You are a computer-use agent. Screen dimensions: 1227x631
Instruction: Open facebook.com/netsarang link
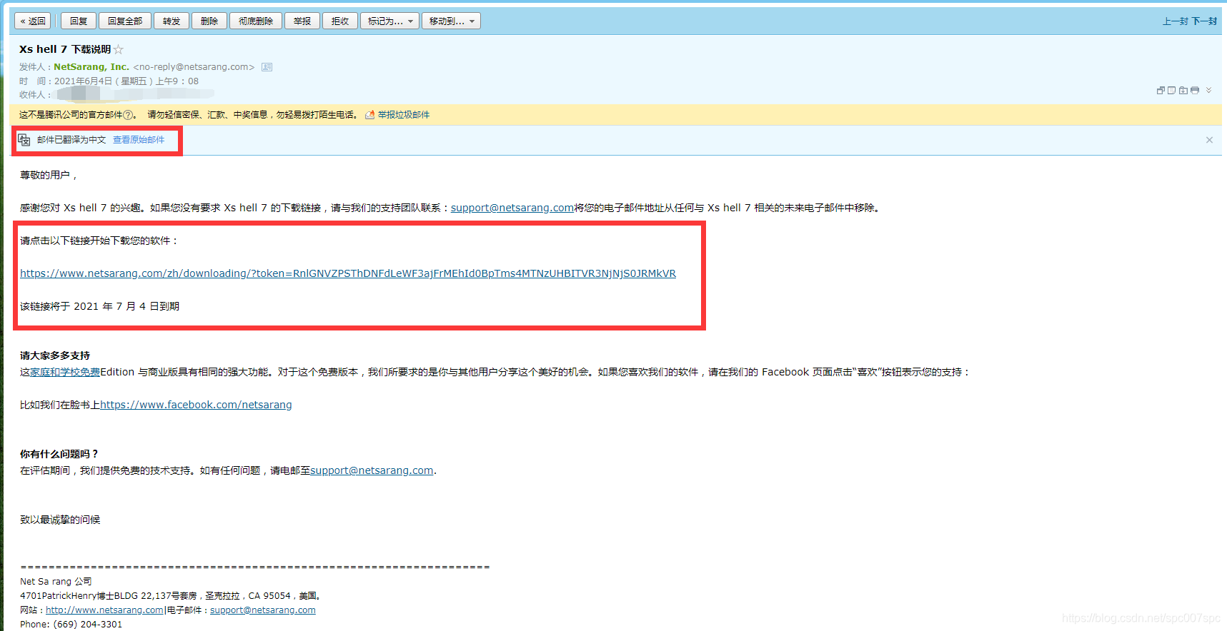pyautogui.click(x=196, y=405)
